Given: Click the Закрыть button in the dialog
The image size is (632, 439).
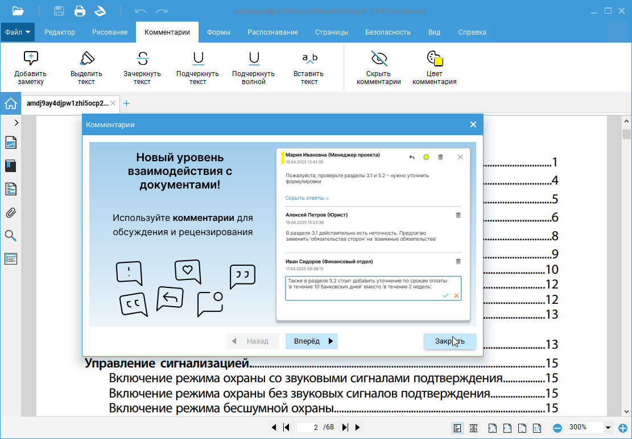Looking at the screenshot, I should [x=449, y=341].
